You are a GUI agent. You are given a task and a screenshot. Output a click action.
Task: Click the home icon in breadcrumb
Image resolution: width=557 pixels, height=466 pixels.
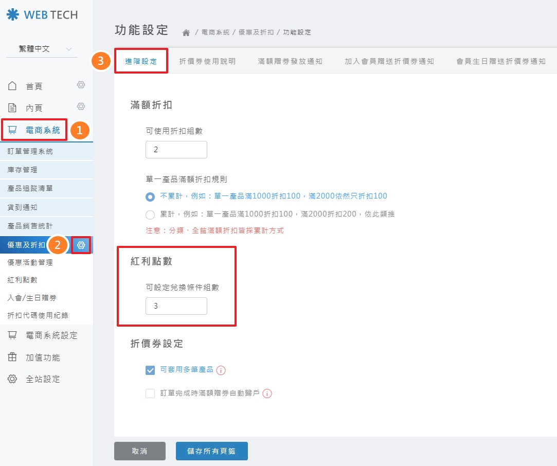(x=186, y=32)
